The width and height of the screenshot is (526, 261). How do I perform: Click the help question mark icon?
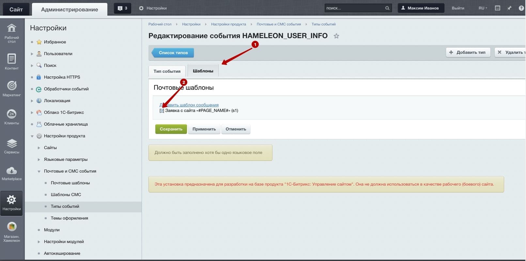[521, 8]
